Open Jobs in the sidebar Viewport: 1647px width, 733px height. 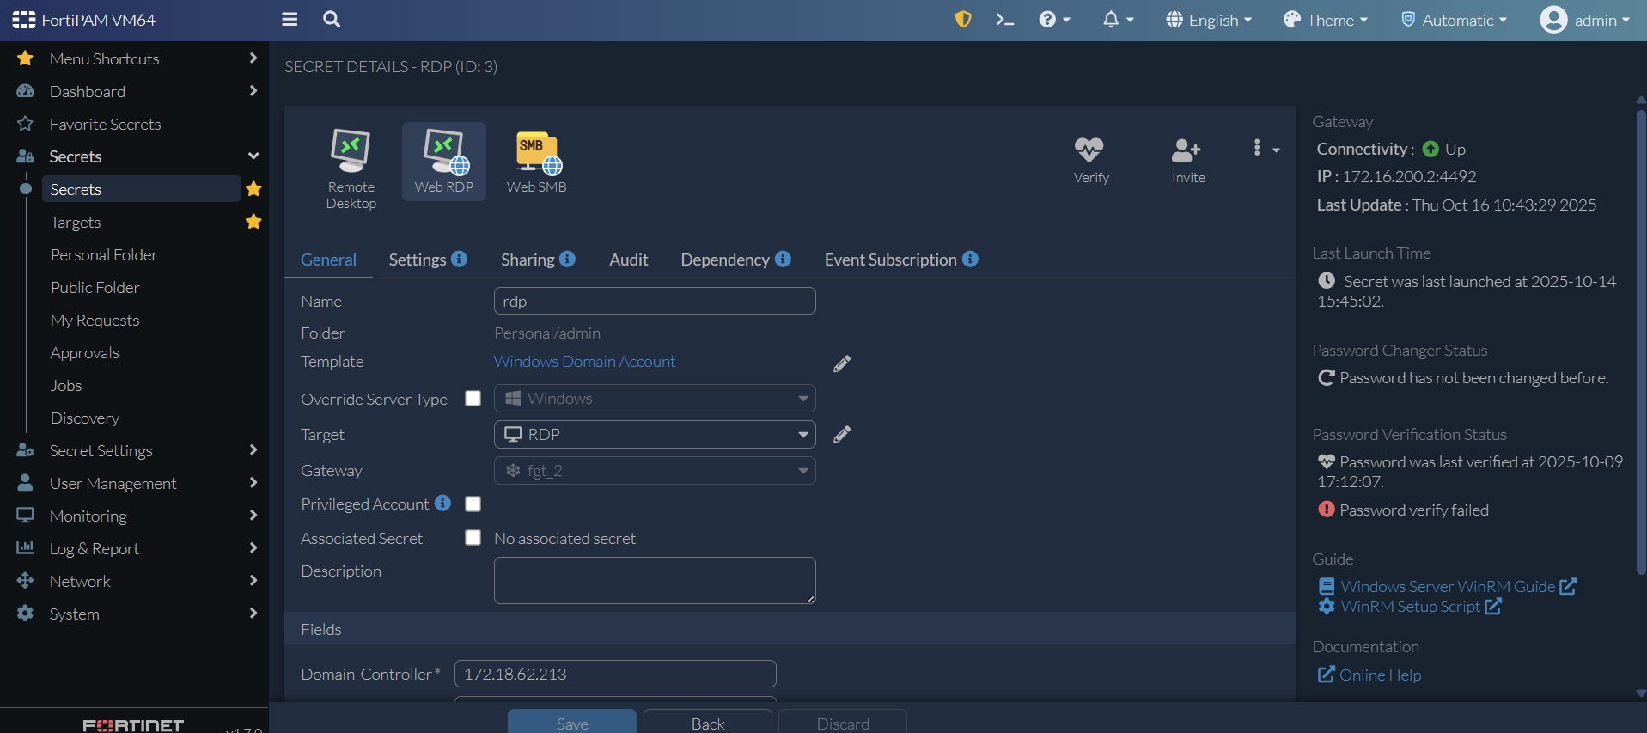[x=66, y=385]
